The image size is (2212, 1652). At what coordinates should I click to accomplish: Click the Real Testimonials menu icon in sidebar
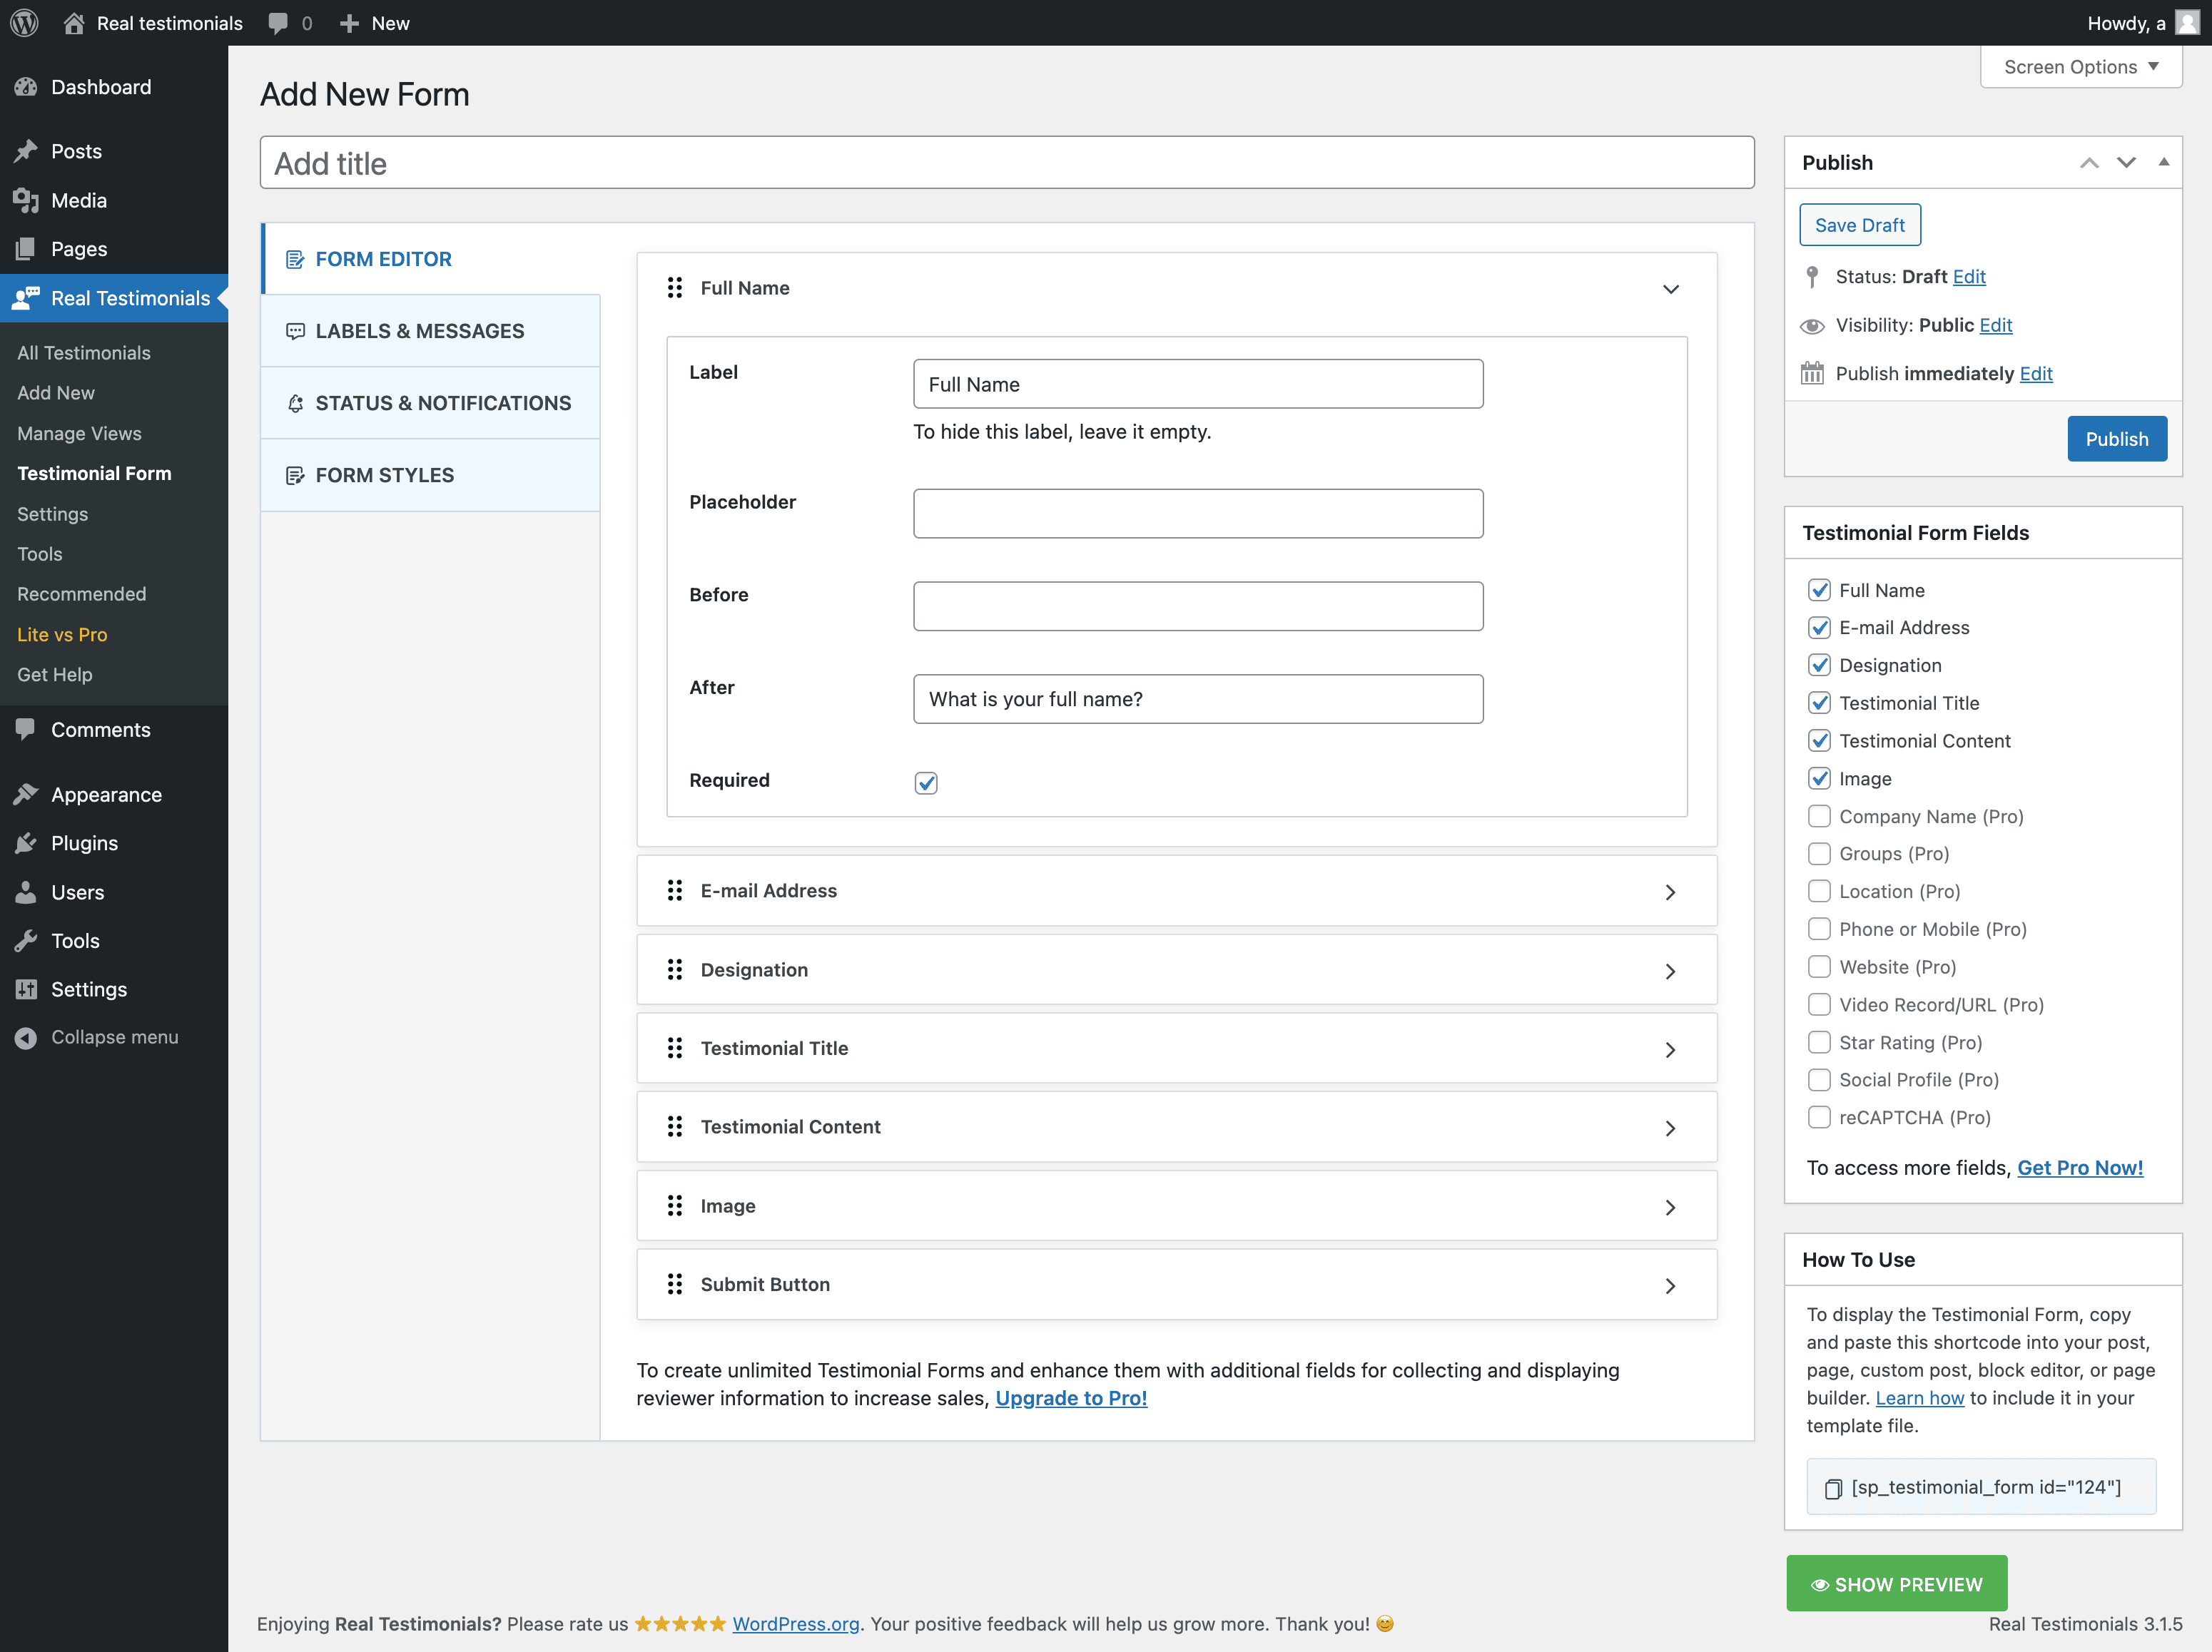point(26,298)
